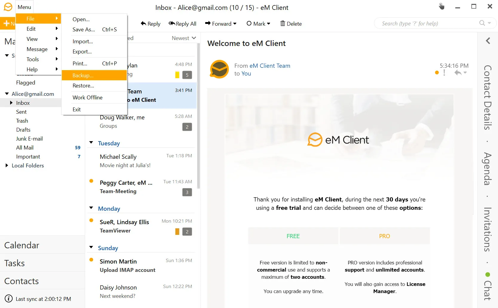Select the File menu item
Image resolution: width=498 pixels, height=308 pixels.
(x=39, y=19)
